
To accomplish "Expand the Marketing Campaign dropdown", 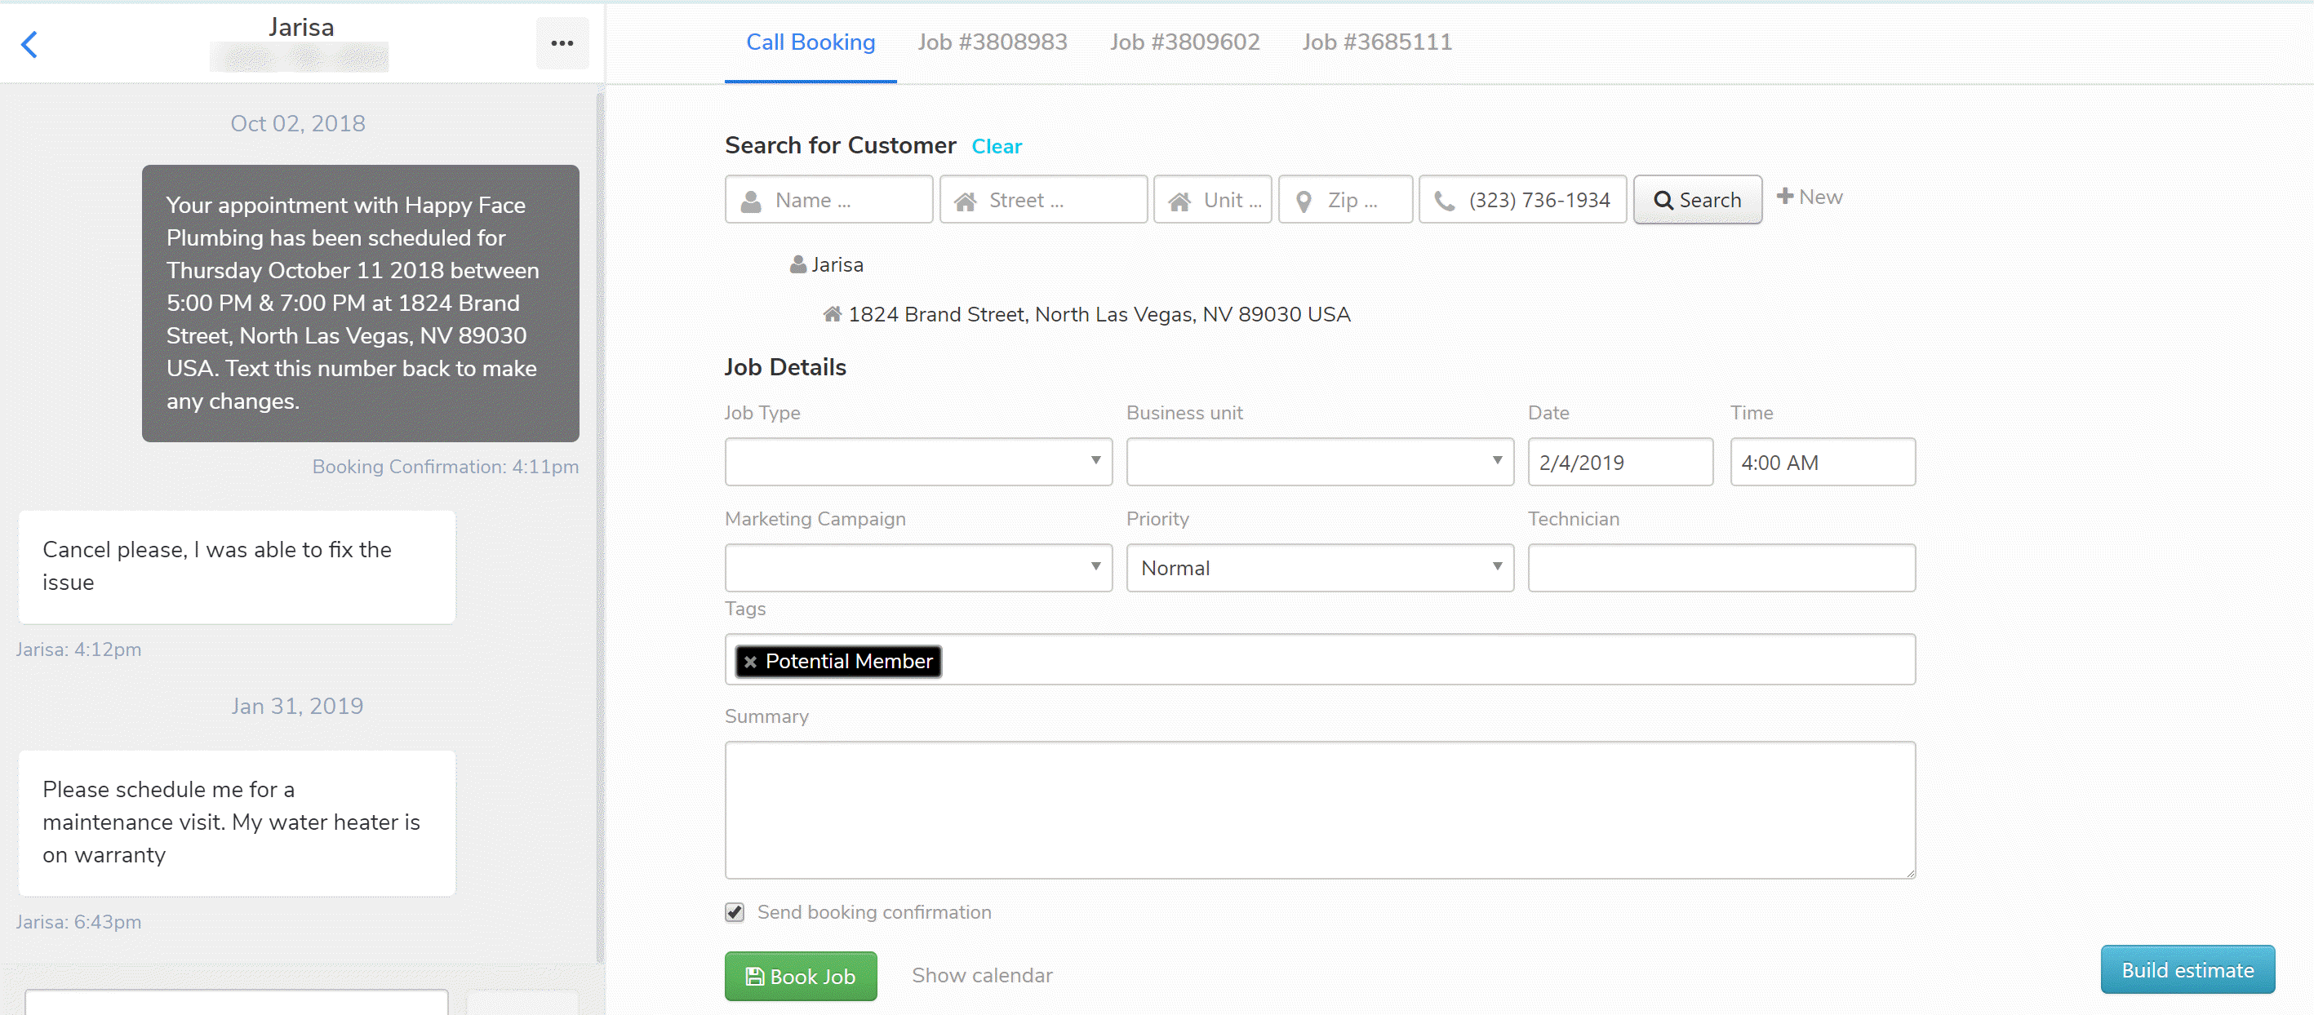I will [918, 568].
